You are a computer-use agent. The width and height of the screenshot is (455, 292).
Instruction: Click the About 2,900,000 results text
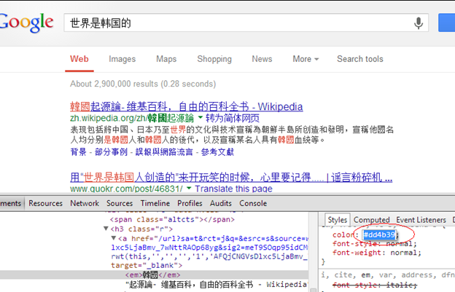(x=143, y=84)
